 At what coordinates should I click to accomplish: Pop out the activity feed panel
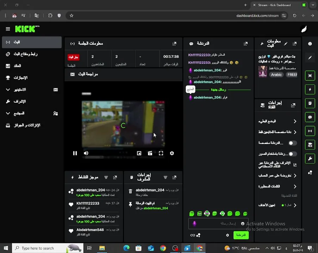115,177
